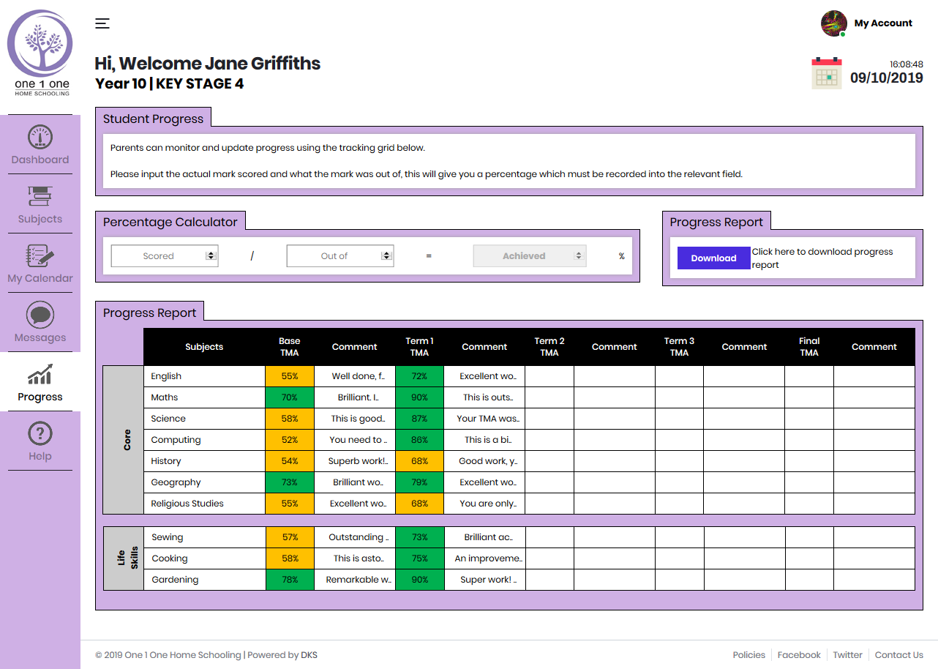The width and height of the screenshot is (938, 669).
Task: Click the red calendar date icon
Action: [x=827, y=73]
